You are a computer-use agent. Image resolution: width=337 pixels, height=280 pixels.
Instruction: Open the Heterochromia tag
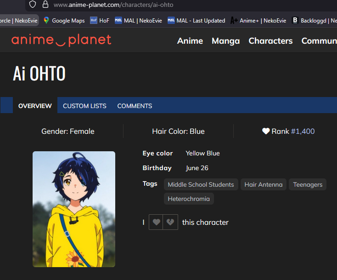[x=189, y=199]
